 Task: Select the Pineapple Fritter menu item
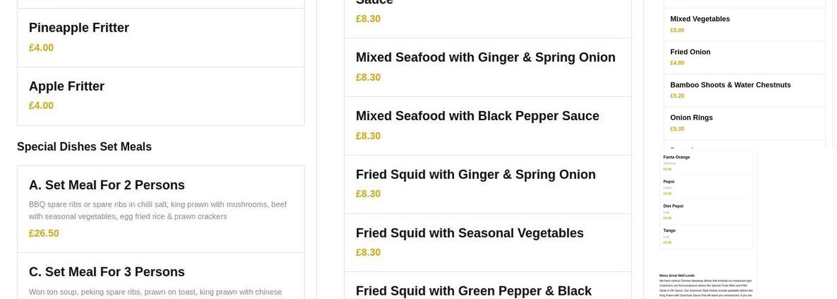[79, 28]
